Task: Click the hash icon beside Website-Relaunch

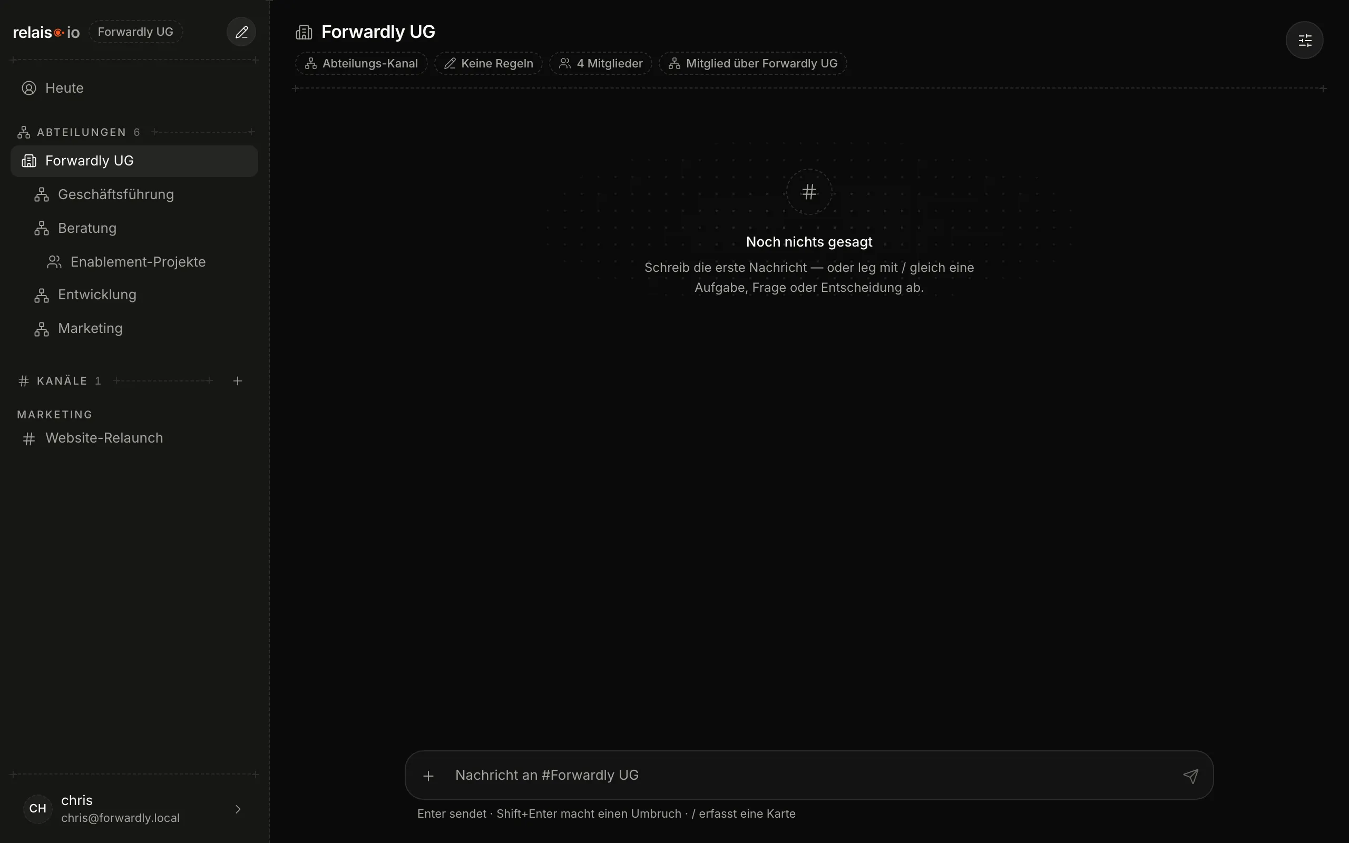Action: coord(29,439)
